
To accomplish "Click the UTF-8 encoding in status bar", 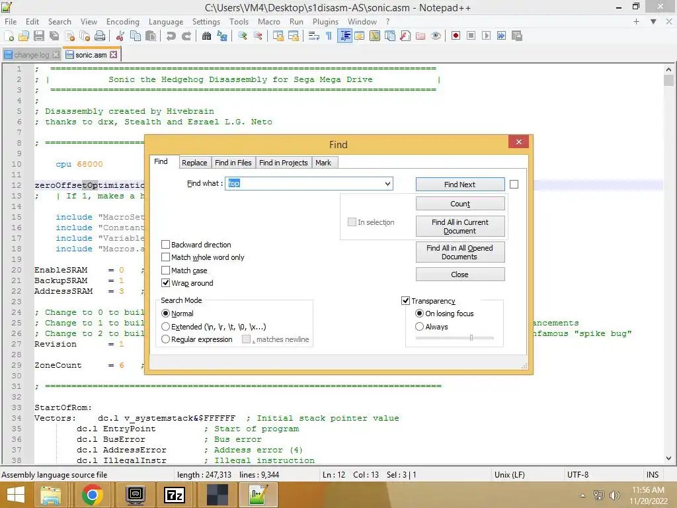I will click(578, 475).
